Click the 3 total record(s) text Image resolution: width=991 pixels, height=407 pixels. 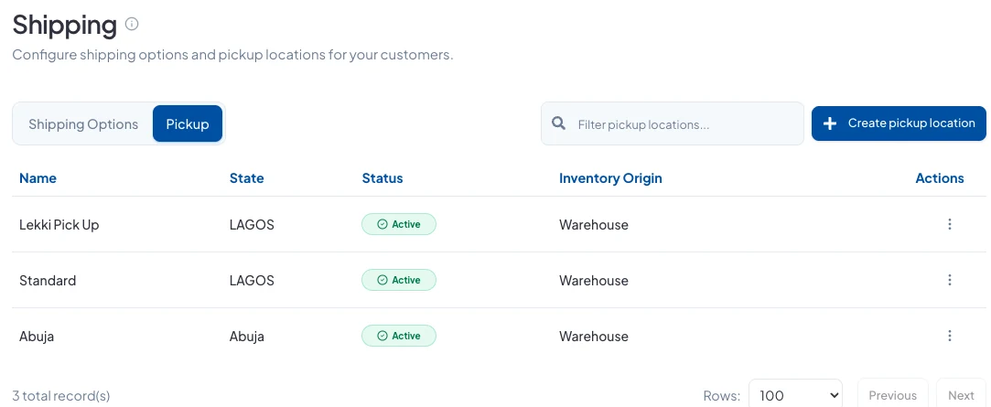click(61, 396)
